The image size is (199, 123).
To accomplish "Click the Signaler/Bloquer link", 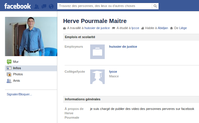I will [19, 94].
